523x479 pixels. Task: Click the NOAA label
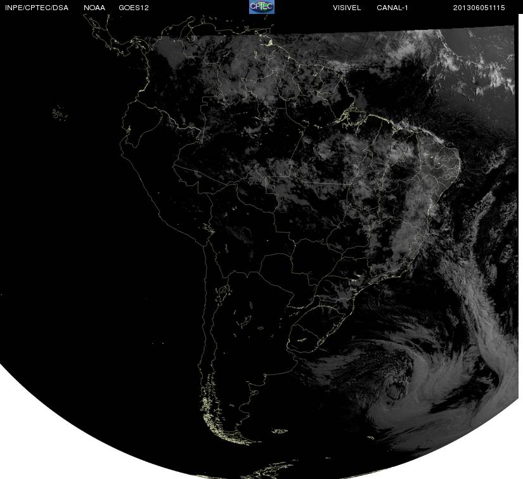coord(94,8)
